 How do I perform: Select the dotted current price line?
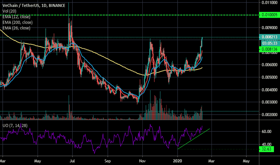coord(129,37)
